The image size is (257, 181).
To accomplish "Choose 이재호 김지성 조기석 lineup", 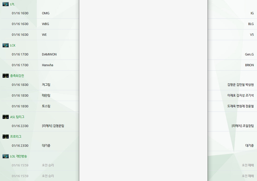I will coord(240,96).
